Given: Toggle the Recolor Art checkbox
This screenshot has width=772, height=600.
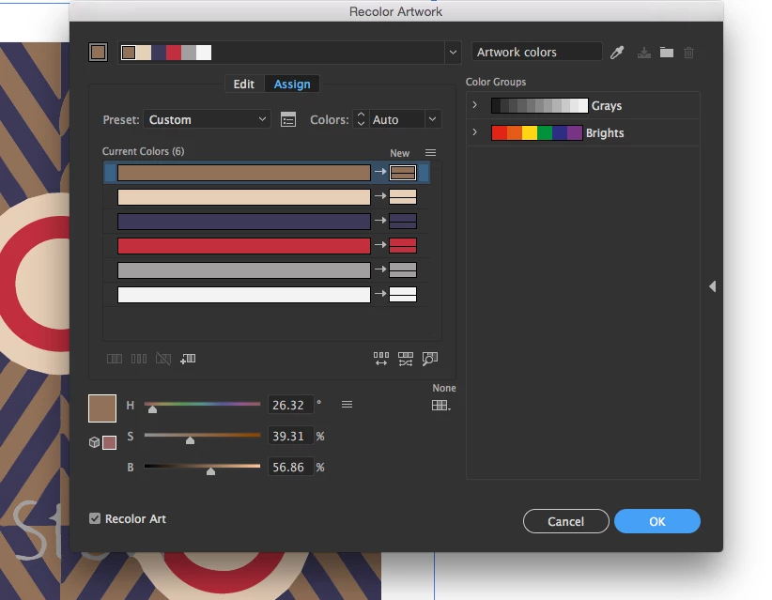Looking at the screenshot, I should point(95,518).
